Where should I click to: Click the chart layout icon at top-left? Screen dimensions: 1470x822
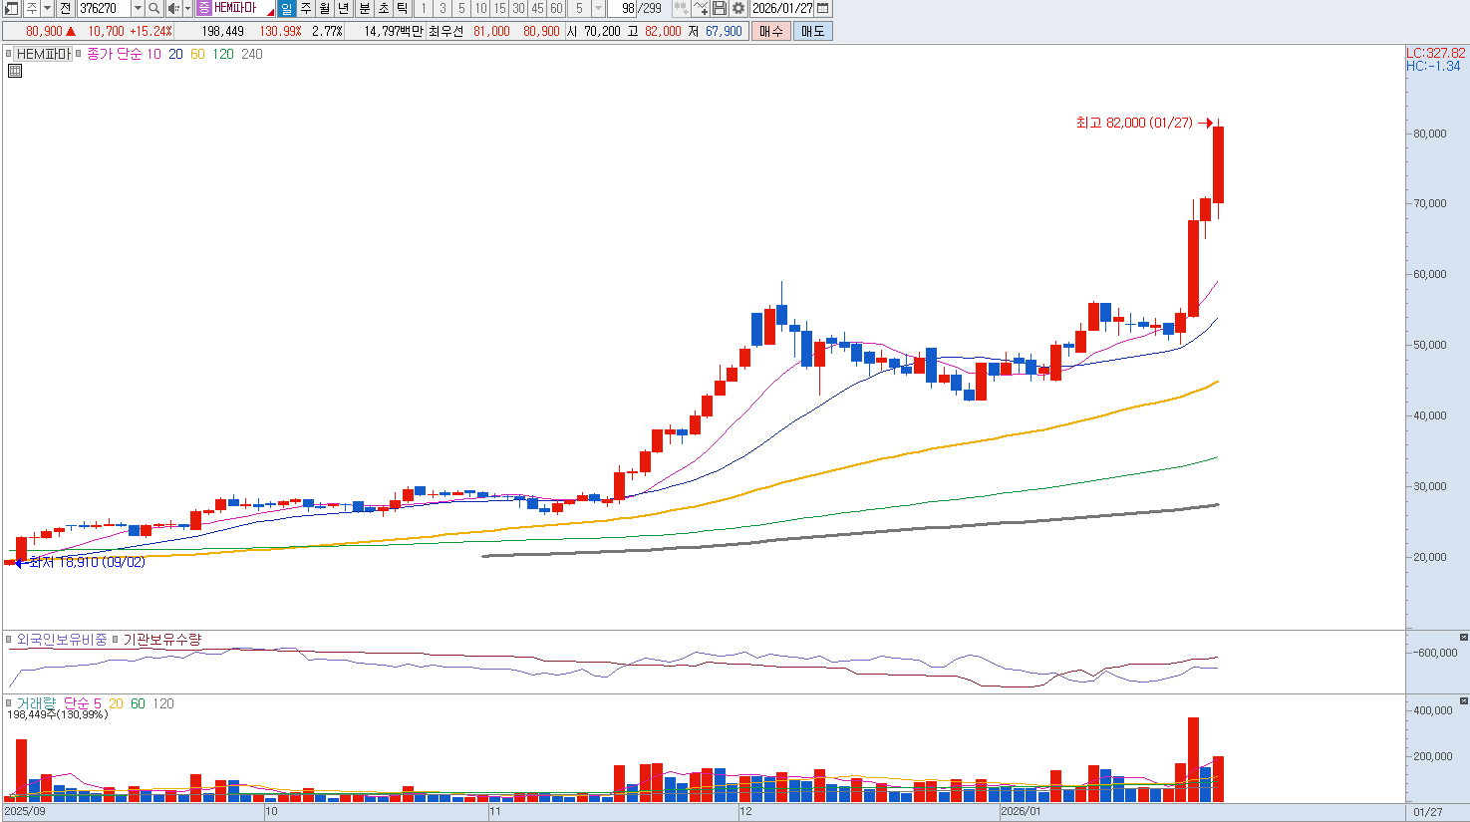[11, 8]
